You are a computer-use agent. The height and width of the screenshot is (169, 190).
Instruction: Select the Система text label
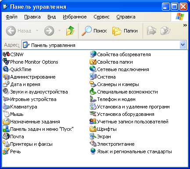point(106,77)
